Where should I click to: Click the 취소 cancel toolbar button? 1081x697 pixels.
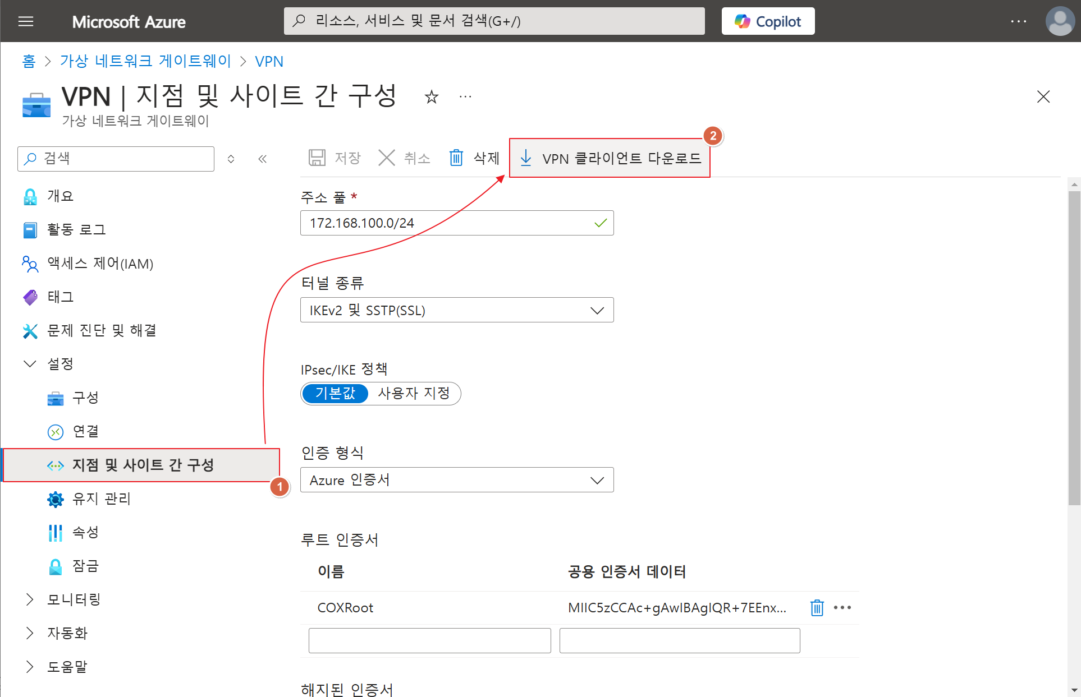404,158
